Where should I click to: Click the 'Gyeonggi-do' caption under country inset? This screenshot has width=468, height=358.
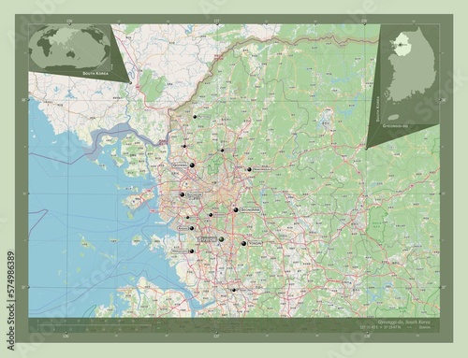click(x=395, y=125)
